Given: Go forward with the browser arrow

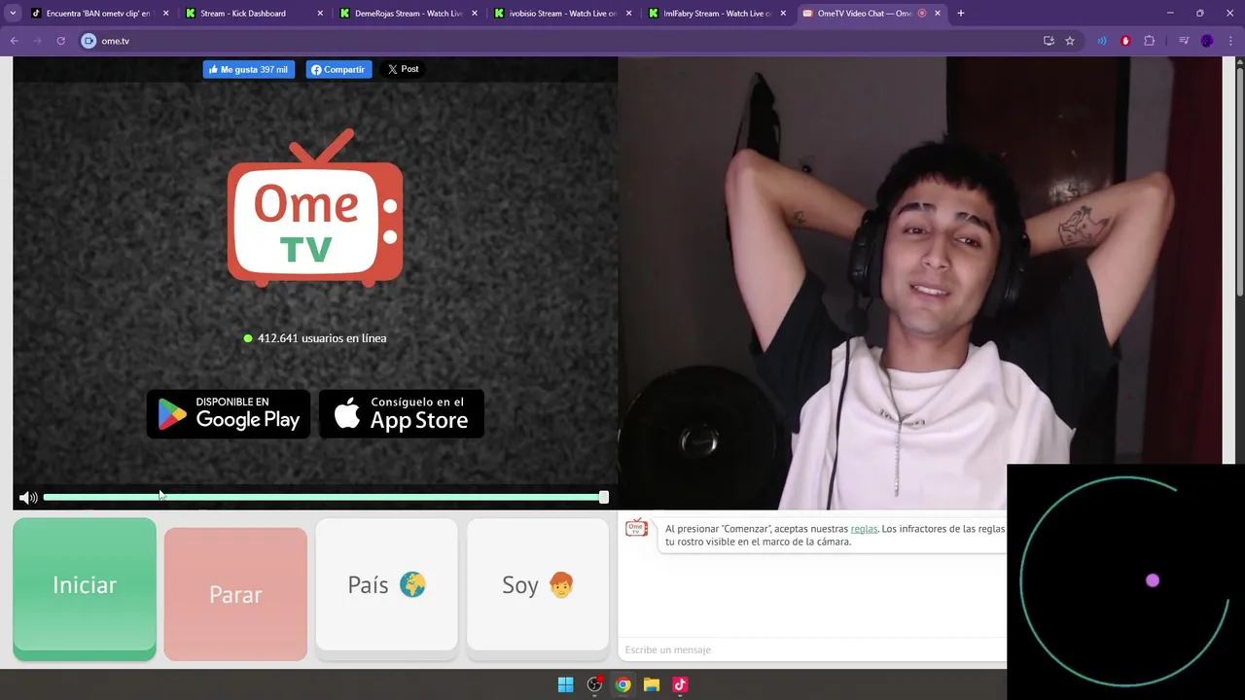Looking at the screenshot, I should (x=38, y=41).
